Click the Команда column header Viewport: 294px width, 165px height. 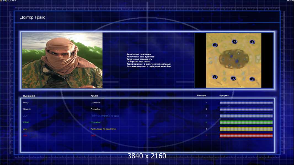tap(202, 95)
